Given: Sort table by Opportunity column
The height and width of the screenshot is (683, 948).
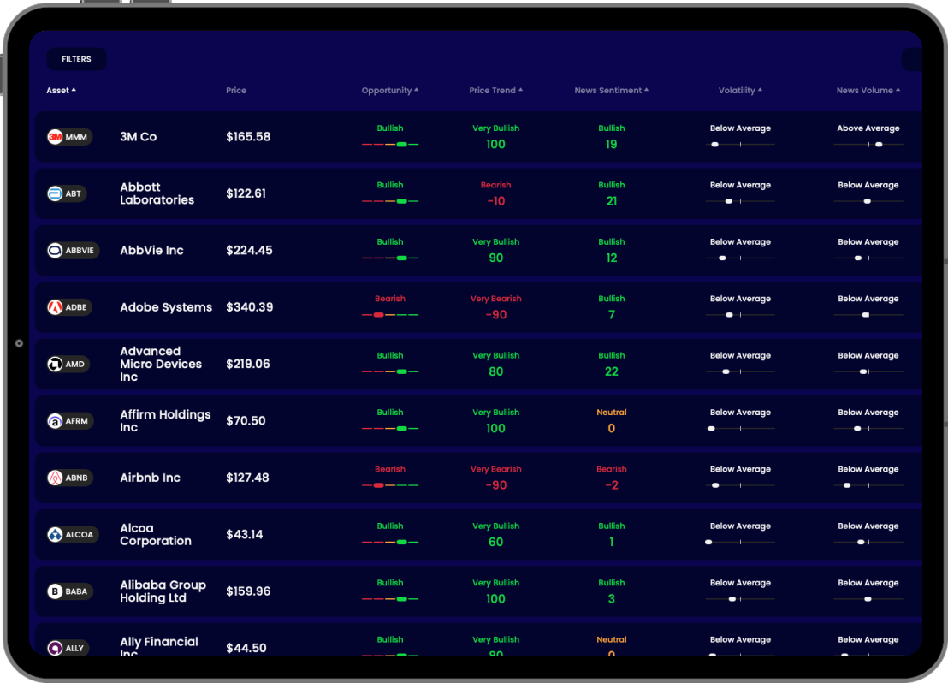Looking at the screenshot, I should click(x=389, y=91).
